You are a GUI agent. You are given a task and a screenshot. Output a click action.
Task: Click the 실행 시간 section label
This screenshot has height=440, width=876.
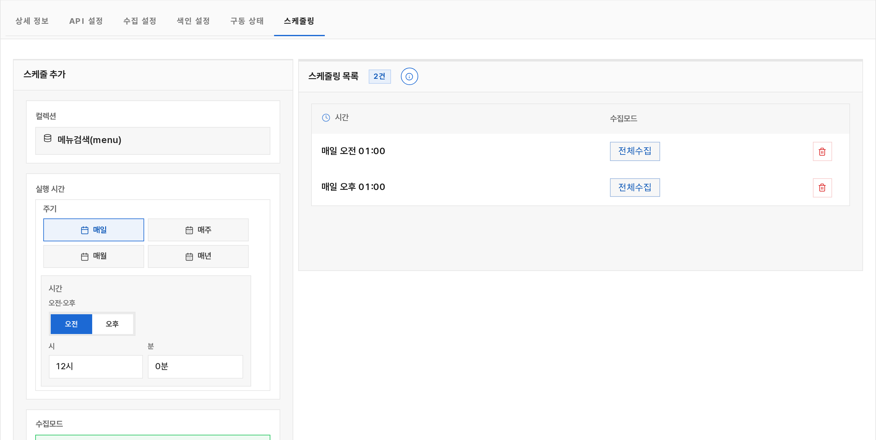(50, 189)
